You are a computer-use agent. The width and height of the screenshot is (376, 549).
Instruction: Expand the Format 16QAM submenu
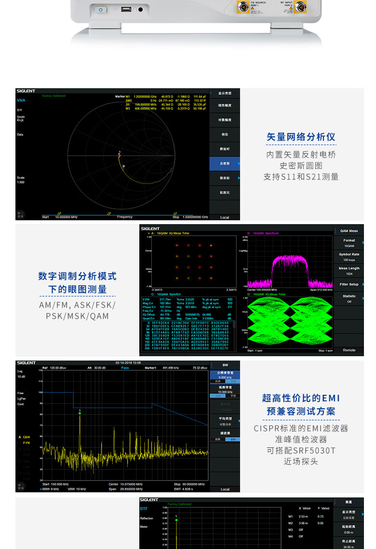pyautogui.click(x=349, y=243)
